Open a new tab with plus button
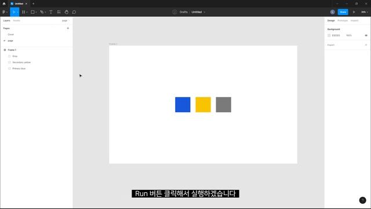This screenshot has height=209, width=371. tap(34, 3)
